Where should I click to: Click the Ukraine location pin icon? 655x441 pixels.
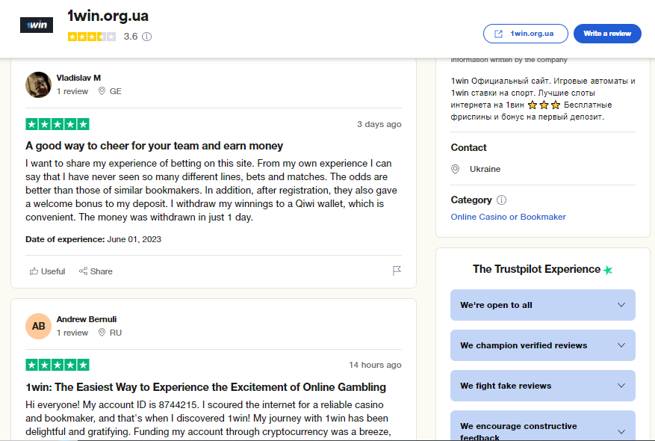click(456, 169)
